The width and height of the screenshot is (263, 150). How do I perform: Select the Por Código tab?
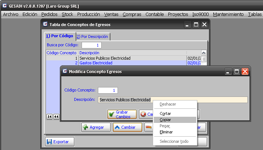point(59,36)
